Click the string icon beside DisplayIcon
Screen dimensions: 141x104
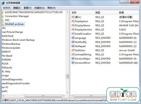[73, 21]
